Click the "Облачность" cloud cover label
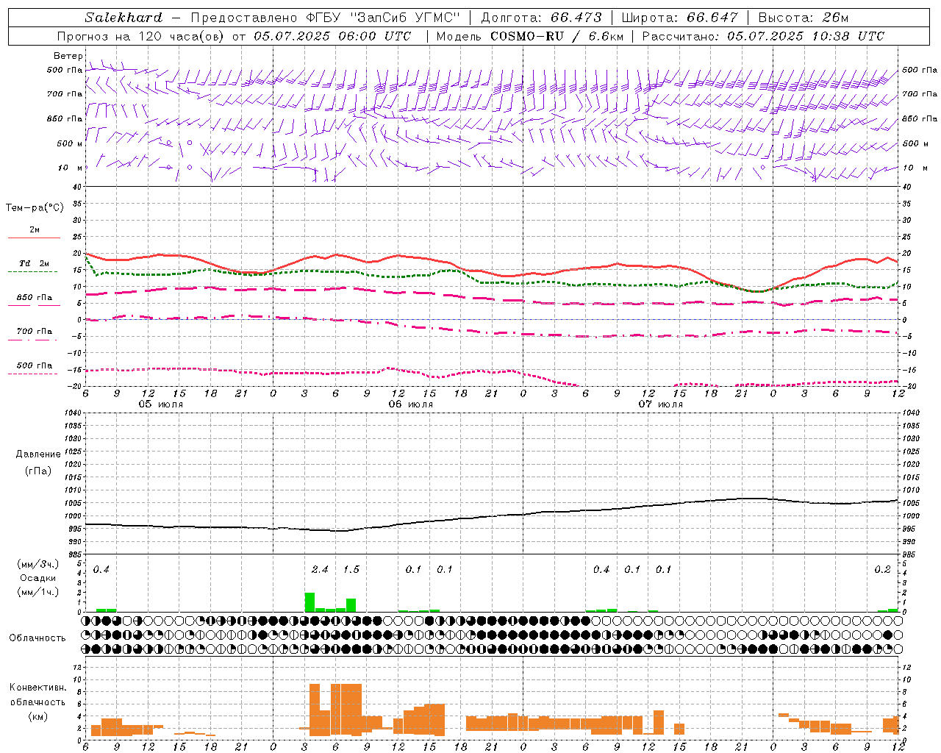The width and height of the screenshot is (941, 753). (x=37, y=638)
